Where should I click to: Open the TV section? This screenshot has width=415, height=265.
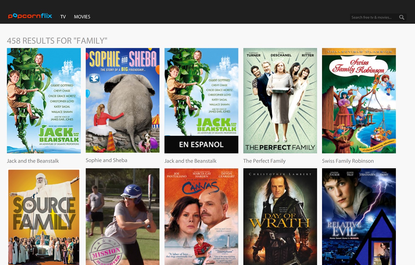tap(63, 17)
